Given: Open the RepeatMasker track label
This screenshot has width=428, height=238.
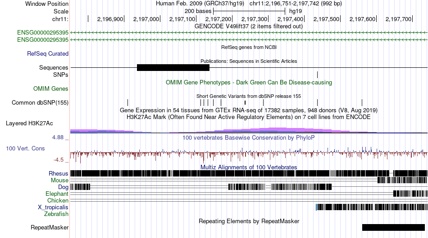Looking at the screenshot, I should 50,227.
